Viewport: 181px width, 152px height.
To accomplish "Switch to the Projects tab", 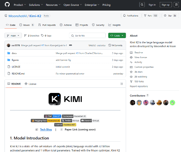I will [x=82, y=25].
